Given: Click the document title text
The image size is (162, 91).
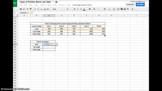Looking at the screenshot, I should coord(35,2).
